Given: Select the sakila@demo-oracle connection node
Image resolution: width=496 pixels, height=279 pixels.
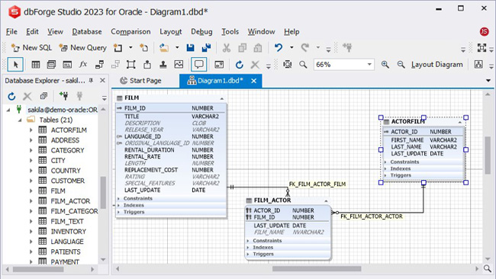Looking at the screenshot, I should click(63, 110).
